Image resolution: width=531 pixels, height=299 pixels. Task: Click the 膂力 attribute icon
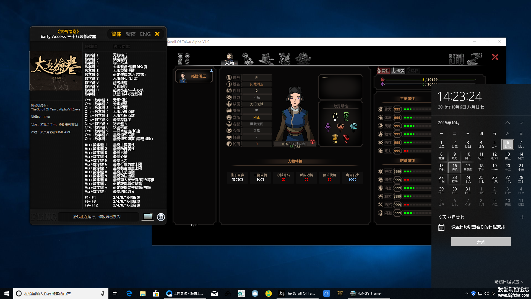[x=381, y=109]
